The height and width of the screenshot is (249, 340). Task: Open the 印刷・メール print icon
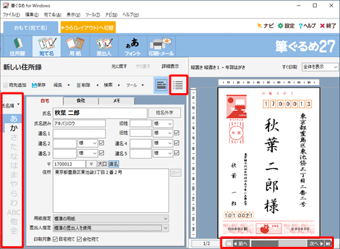coord(161,46)
